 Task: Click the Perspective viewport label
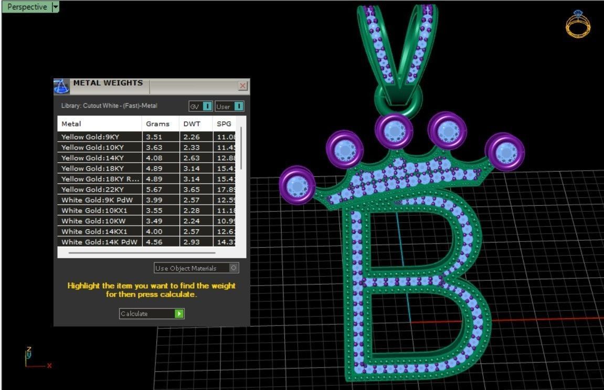pos(27,7)
